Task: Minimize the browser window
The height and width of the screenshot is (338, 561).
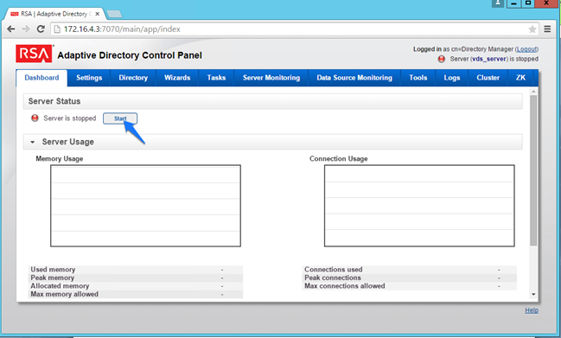Action: (513, 3)
